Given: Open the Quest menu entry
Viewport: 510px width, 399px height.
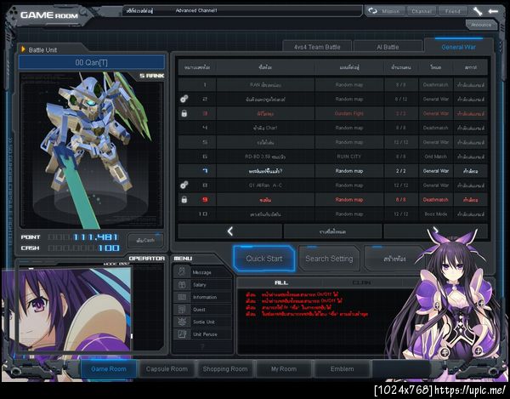Looking at the screenshot, I should click(x=202, y=309).
